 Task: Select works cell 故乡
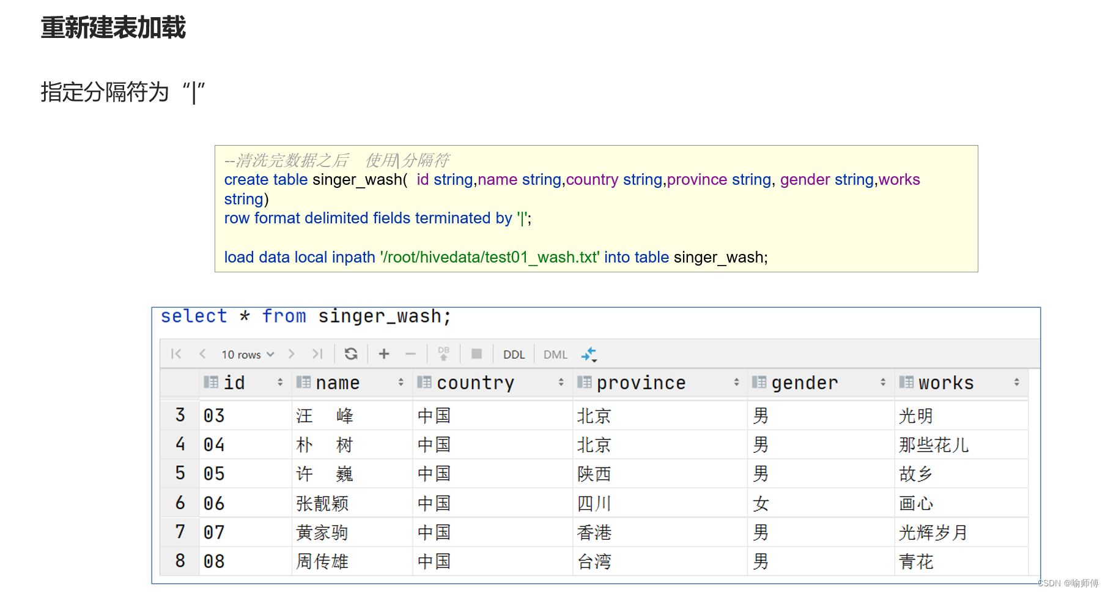tap(961, 474)
